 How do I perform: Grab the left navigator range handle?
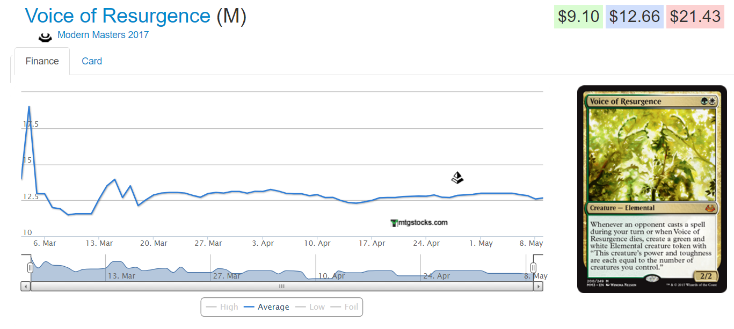31,267
